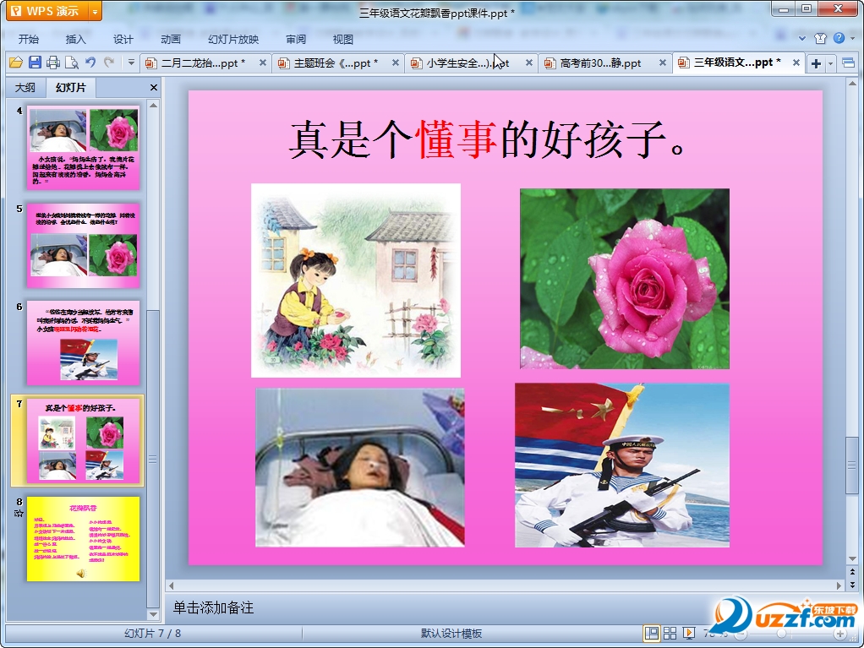Screen dimensions: 864x648
Task: Click the zoom in plus button
Action: [839, 634]
